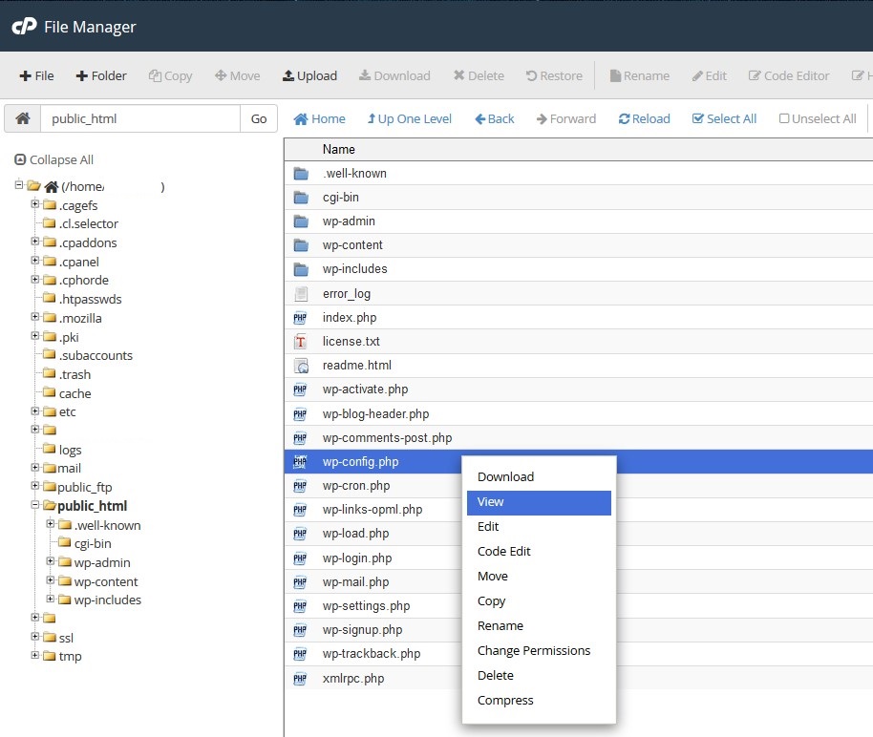Image resolution: width=873 pixels, height=737 pixels.
Task: Open the Upload dialog
Action: [310, 75]
